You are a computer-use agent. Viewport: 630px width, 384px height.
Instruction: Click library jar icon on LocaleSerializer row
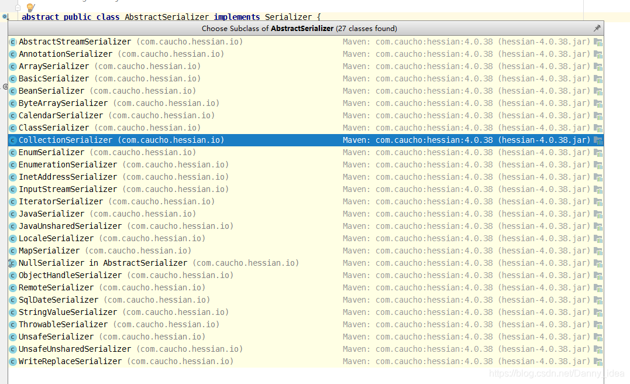point(598,239)
